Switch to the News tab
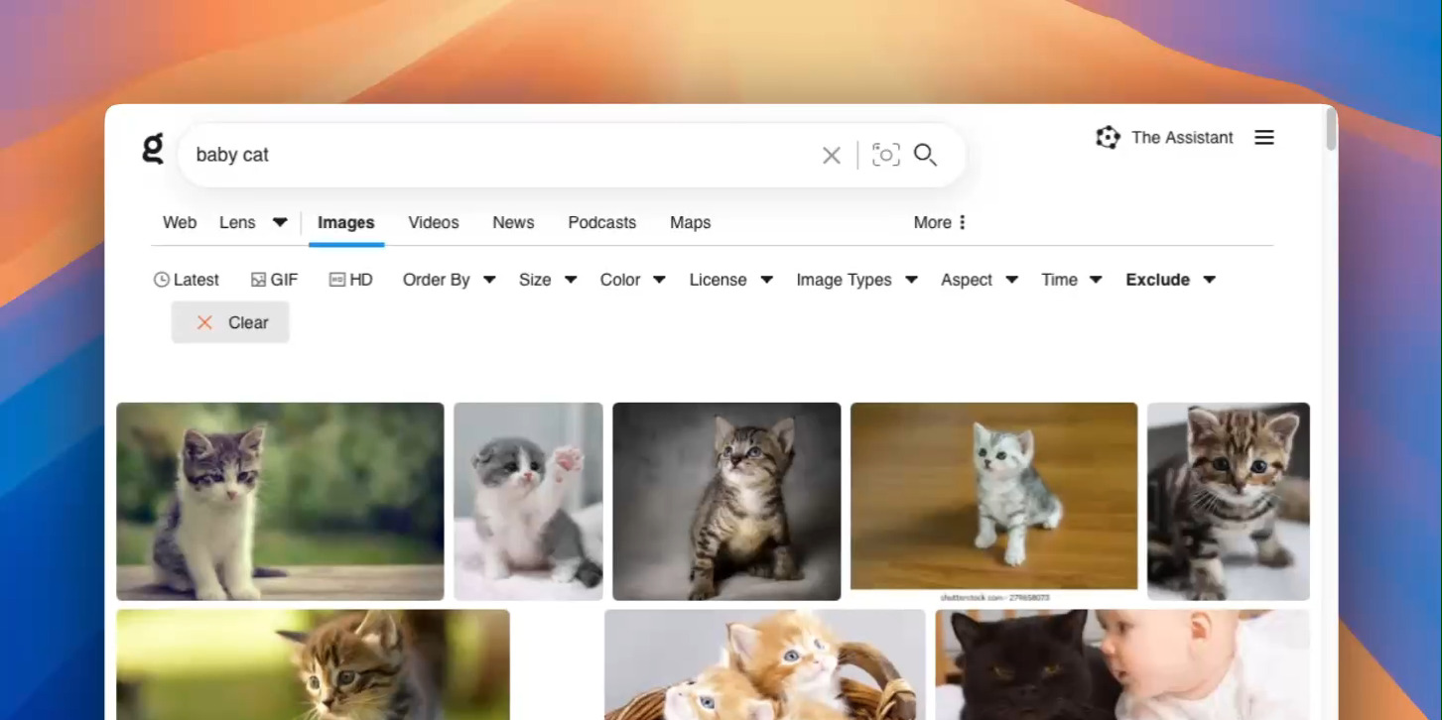 tap(513, 222)
